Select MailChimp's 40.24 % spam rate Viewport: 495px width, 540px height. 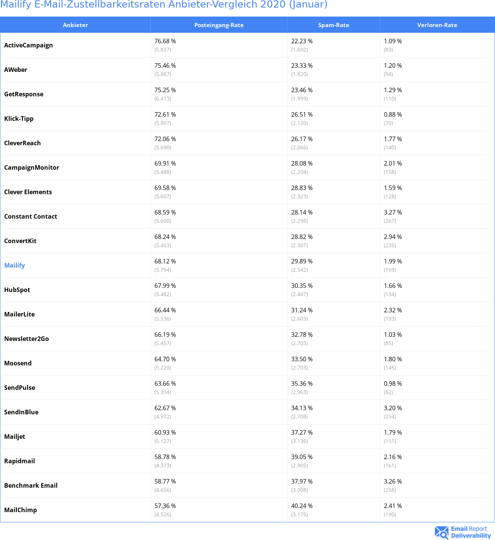[302, 506]
